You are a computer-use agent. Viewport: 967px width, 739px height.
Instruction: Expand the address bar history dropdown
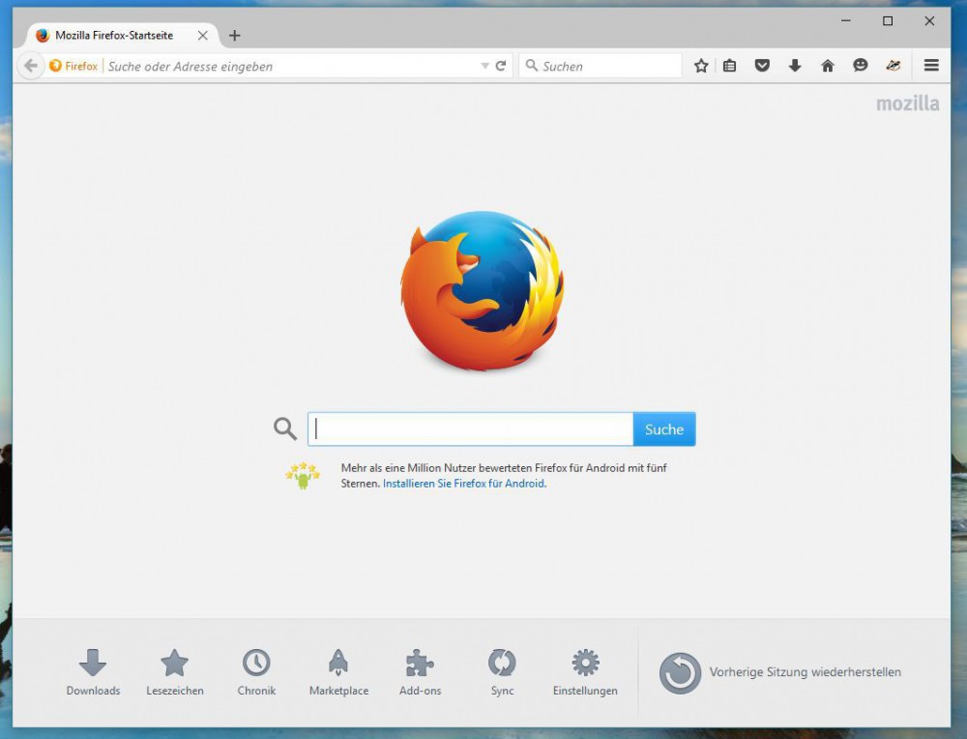tap(484, 66)
